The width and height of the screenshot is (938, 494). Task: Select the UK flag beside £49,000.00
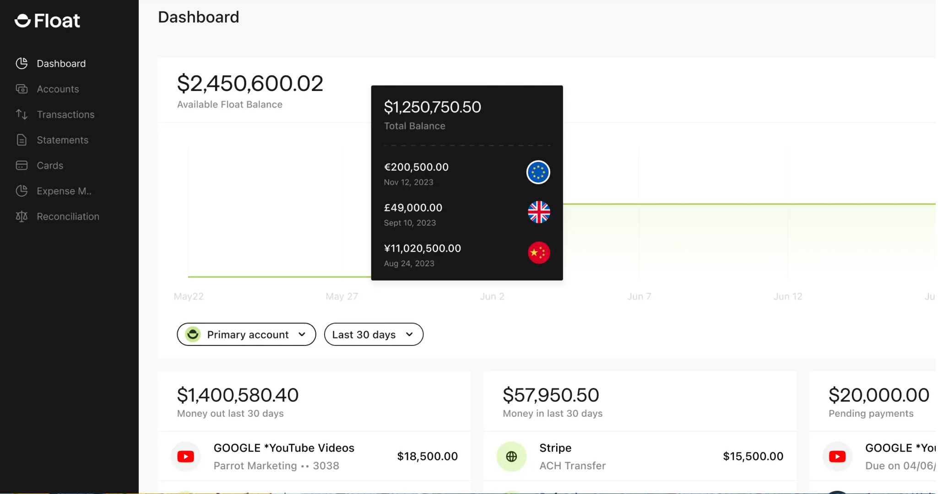coord(538,212)
